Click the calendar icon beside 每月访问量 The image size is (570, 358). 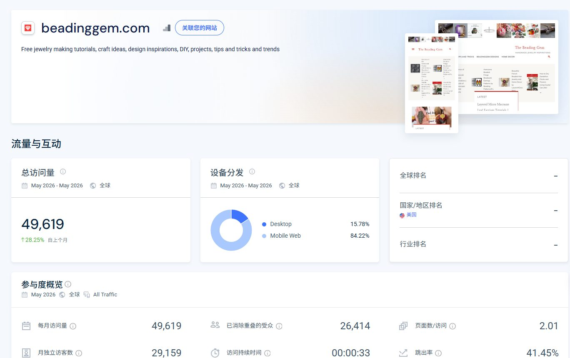[26, 326]
